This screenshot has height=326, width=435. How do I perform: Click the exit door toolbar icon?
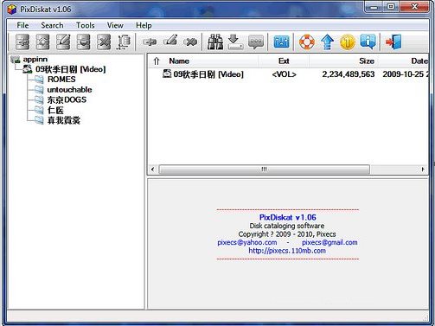pos(393,42)
